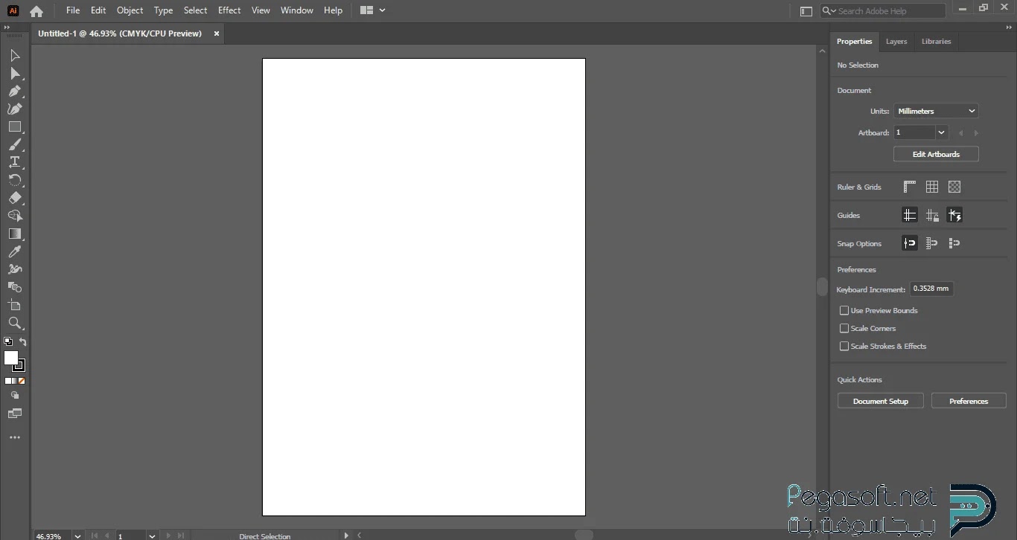1017x540 pixels.
Task: Swap fill and stroke colors
Action: pyautogui.click(x=23, y=342)
